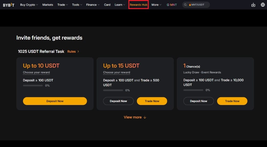The image size is (267, 147).
Task: Open the referral task Rules link
Action: tap(71, 51)
